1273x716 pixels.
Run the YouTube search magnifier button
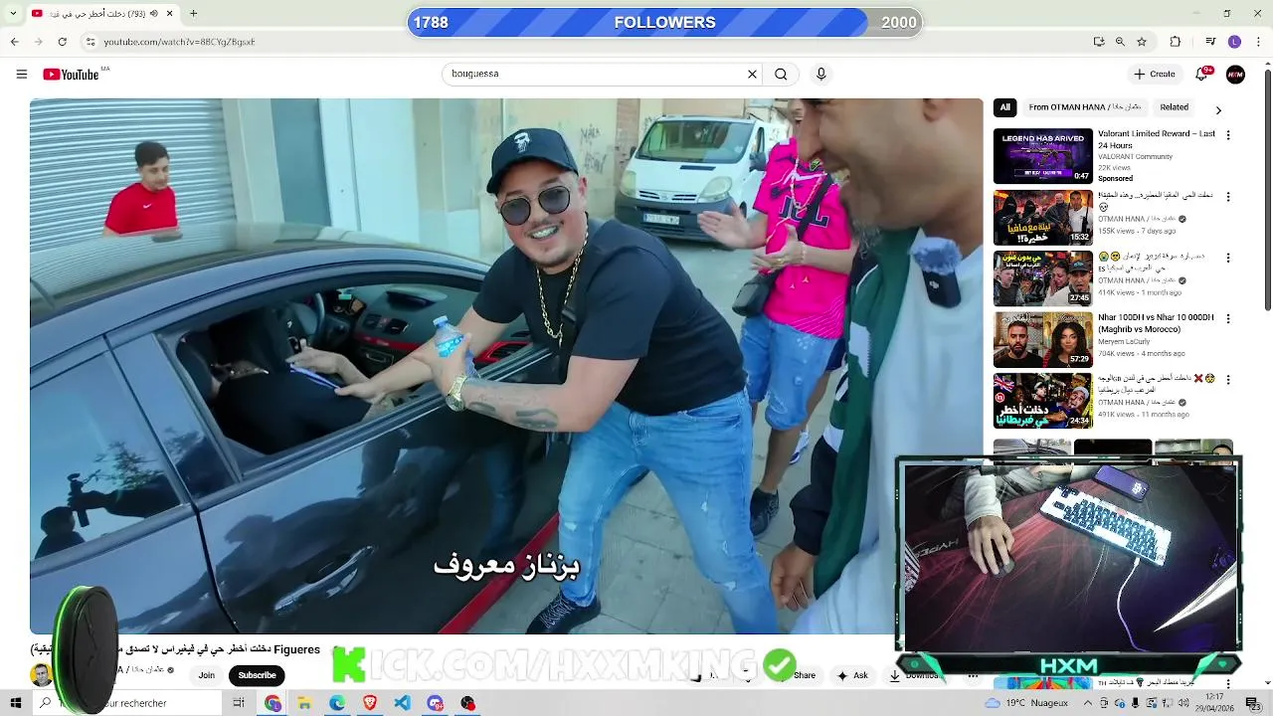click(781, 74)
